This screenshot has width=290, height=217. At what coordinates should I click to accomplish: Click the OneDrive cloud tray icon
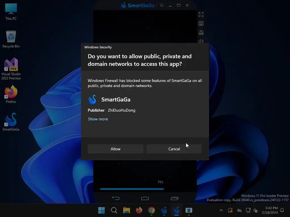[x=239, y=210]
